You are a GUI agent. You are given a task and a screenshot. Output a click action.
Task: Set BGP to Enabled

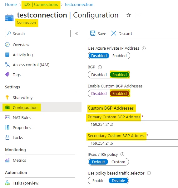(x=120, y=75)
